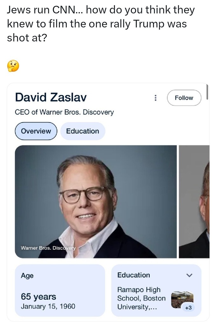Click the David Zaslav panel heading
212x325 pixels.
[x=51, y=97]
